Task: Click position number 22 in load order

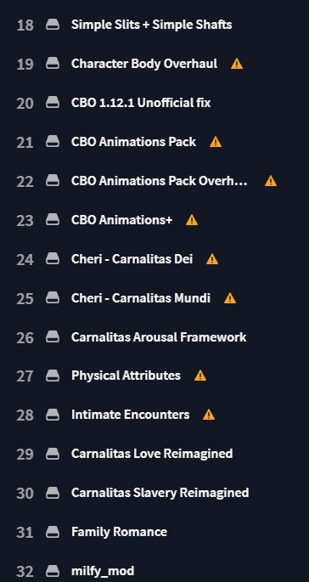Action: [x=25, y=182]
